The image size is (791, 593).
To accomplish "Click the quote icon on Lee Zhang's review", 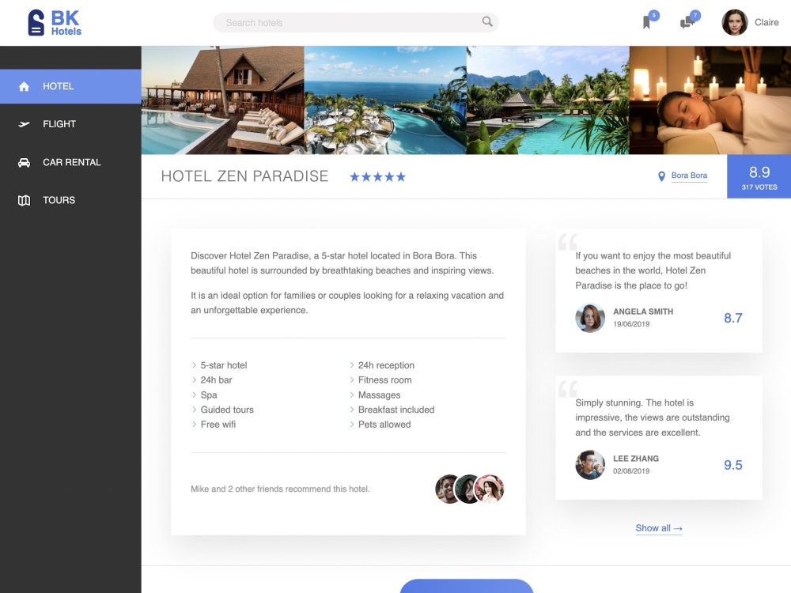I will click(570, 388).
